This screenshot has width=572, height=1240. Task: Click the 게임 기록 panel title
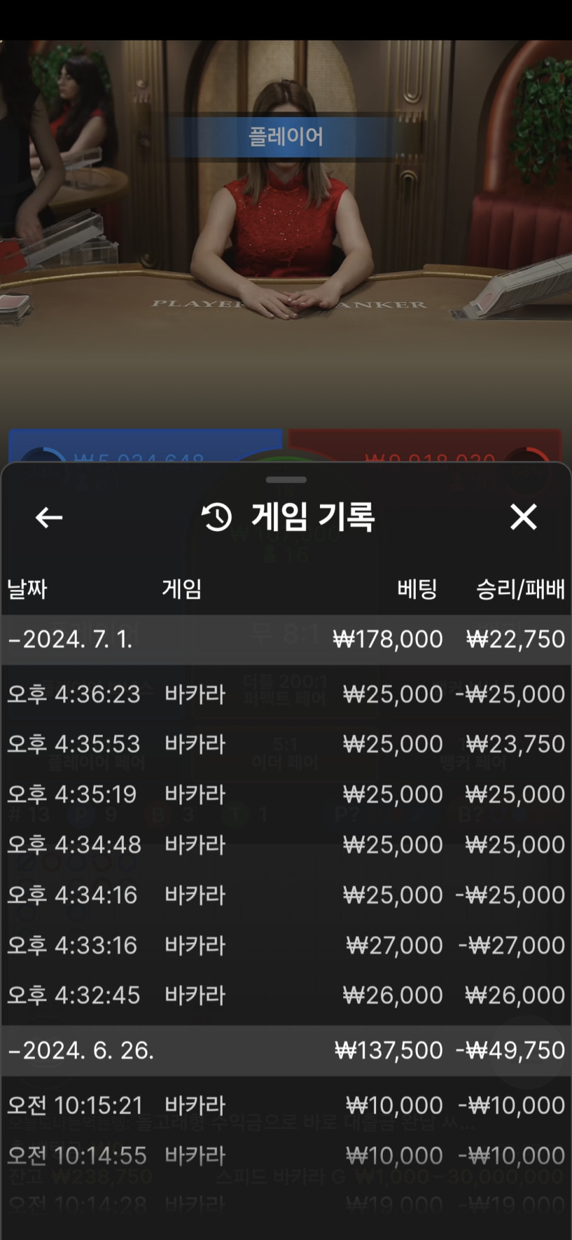tap(313, 517)
